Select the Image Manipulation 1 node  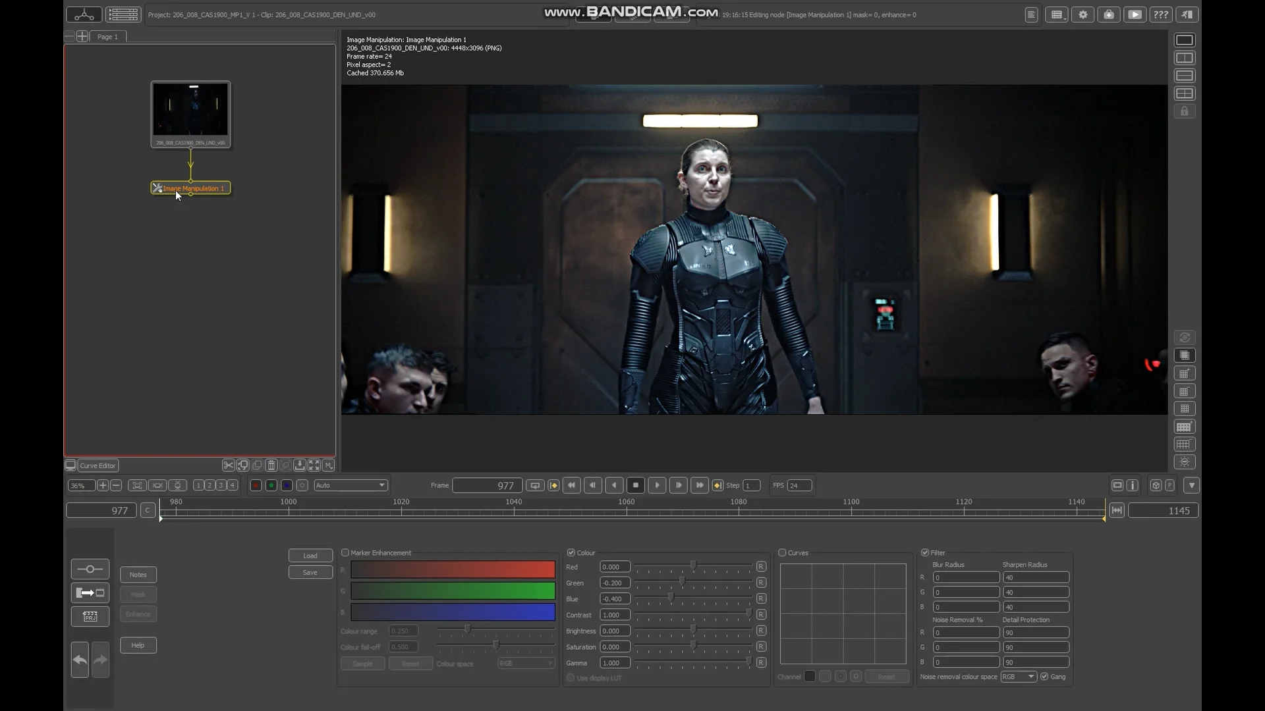pos(191,188)
